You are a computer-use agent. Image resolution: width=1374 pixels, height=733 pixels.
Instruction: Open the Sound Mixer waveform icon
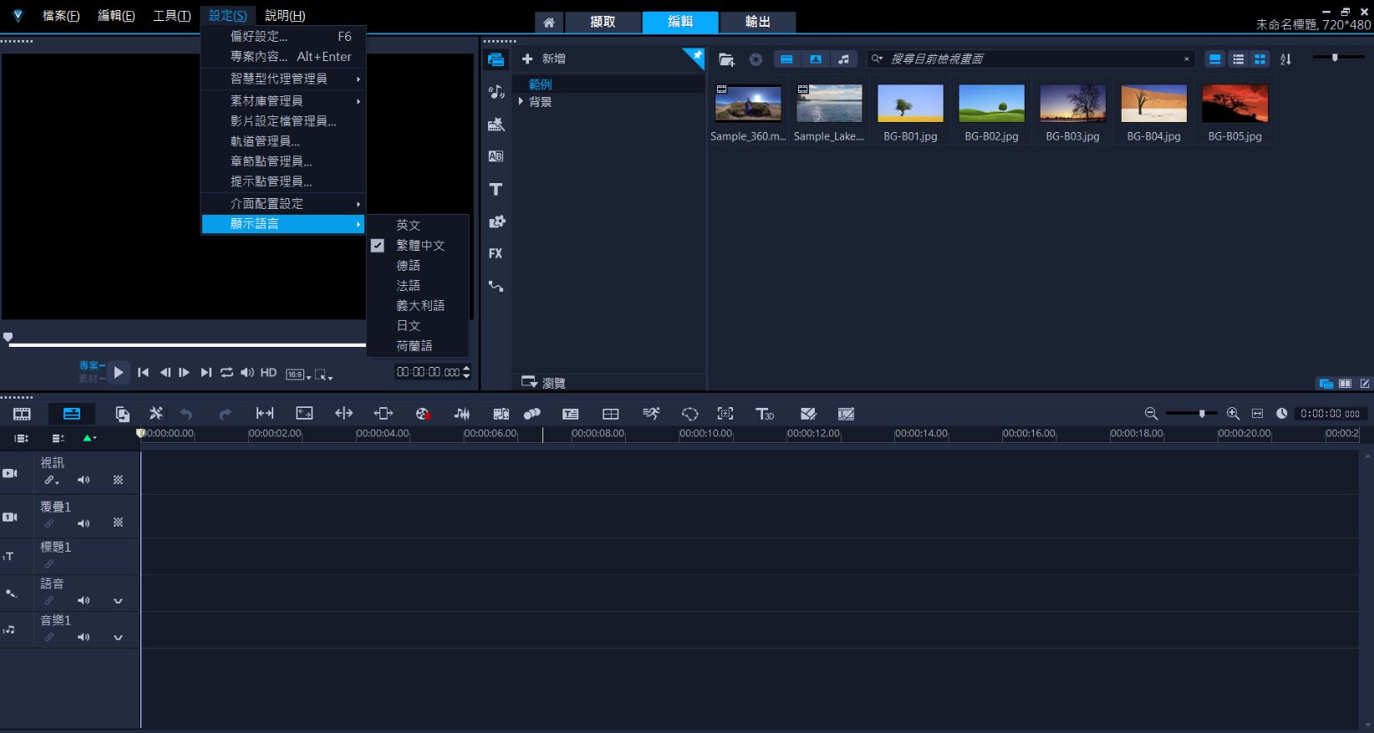(461, 414)
